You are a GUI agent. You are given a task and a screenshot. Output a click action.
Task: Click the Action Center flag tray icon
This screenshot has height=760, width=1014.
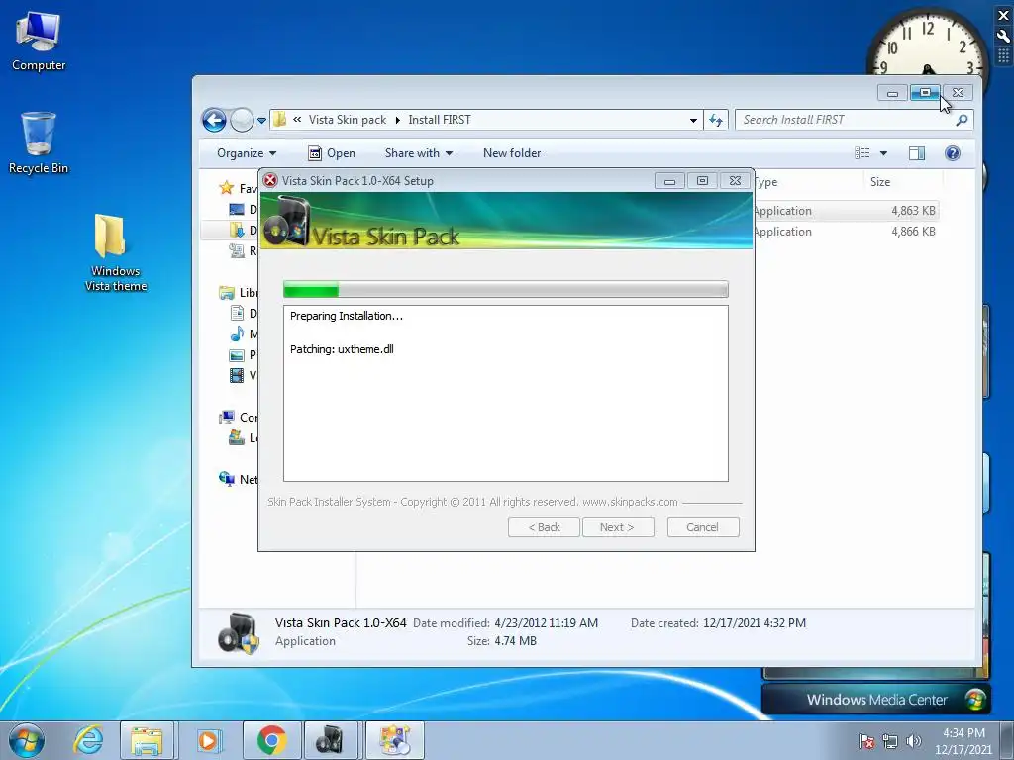click(866, 741)
